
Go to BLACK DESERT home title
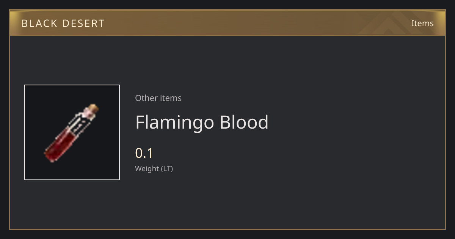(x=63, y=23)
